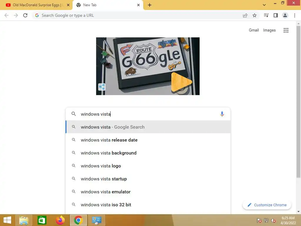Viewport: 301px width, 226px height.
Task: Click the share icon on the Google doodle
Action: [102, 87]
